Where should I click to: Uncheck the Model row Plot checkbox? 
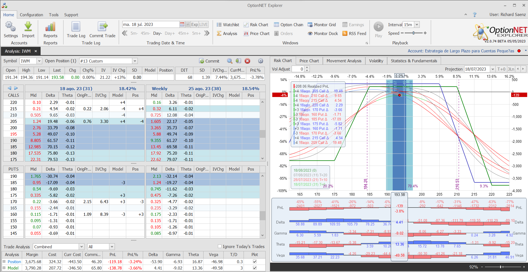point(255,268)
